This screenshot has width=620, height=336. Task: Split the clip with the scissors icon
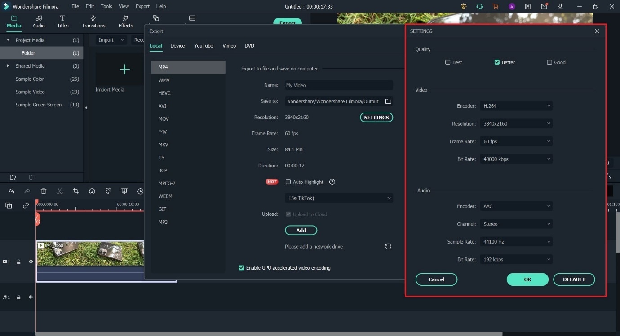(60, 191)
